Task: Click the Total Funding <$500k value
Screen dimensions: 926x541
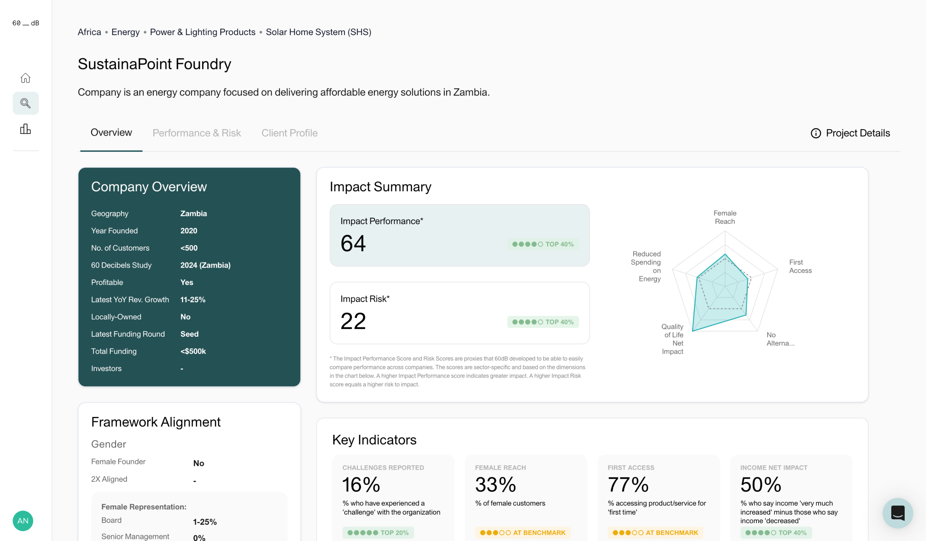Action: [193, 352]
